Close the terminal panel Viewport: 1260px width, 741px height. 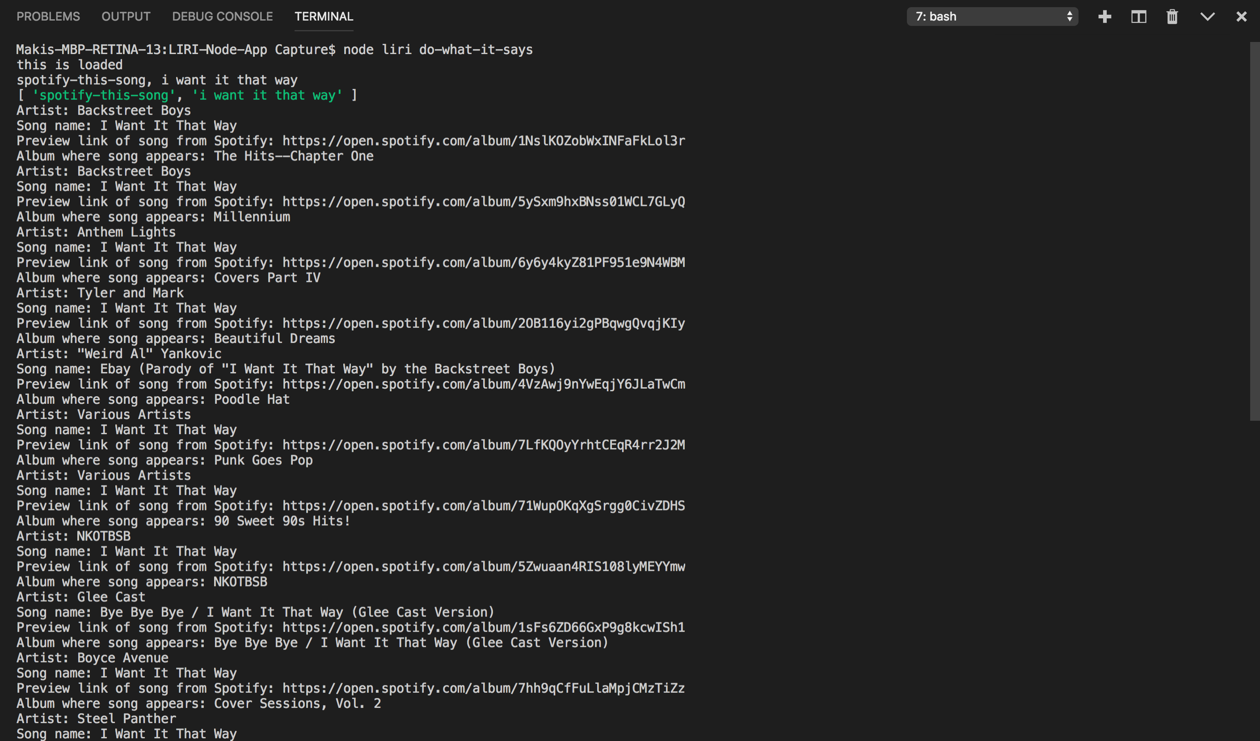[1241, 17]
